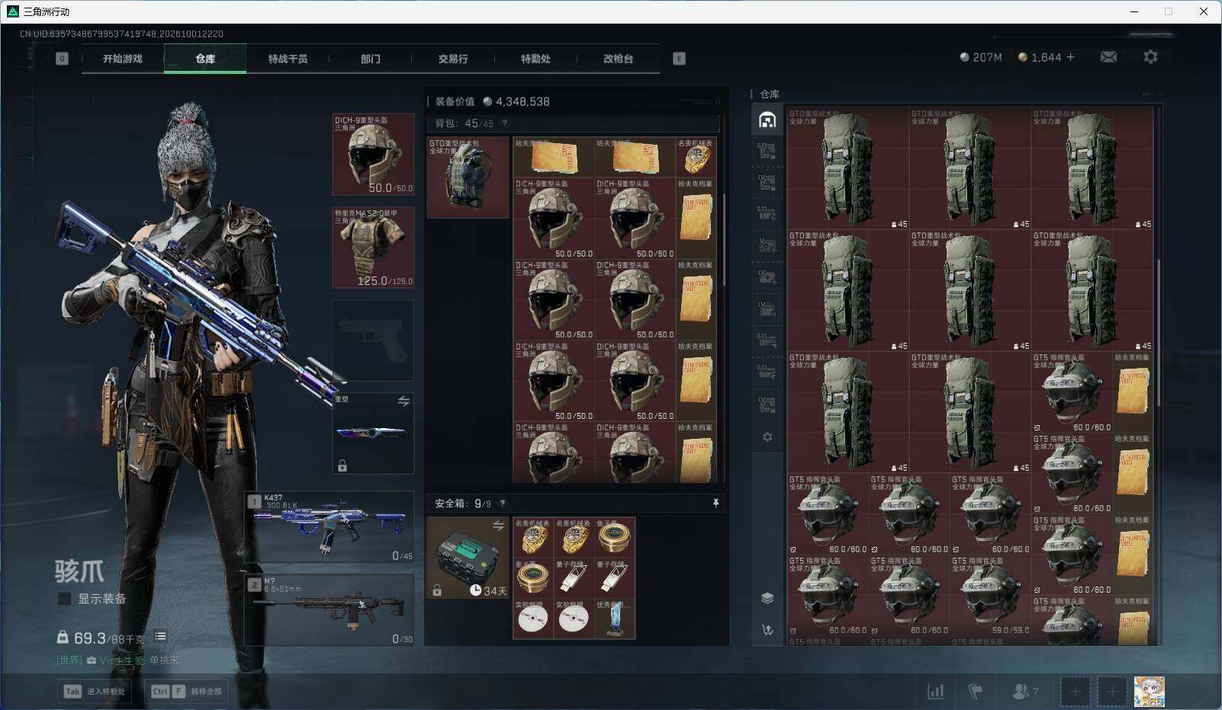Open the 交易行 tab
1222x710 pixels.
point(452,59)
